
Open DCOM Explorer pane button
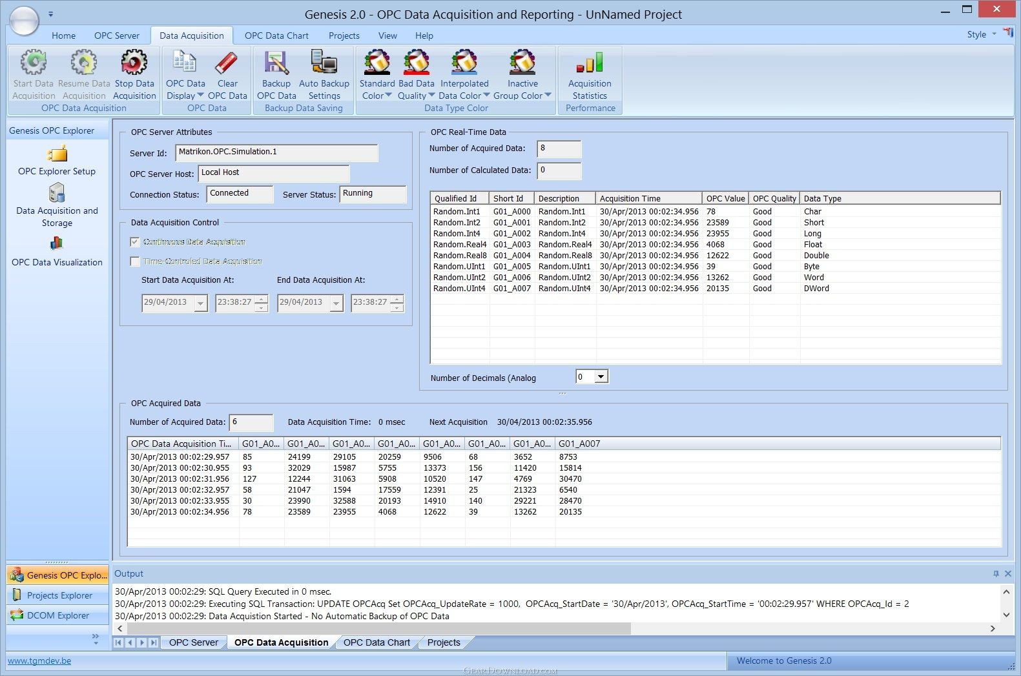click(x=57, y=615)
